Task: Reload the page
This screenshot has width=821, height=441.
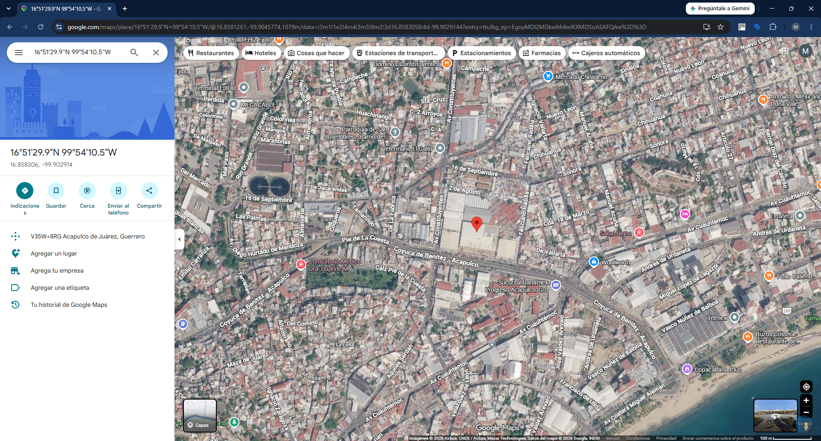Action: [x=41, y=27]
